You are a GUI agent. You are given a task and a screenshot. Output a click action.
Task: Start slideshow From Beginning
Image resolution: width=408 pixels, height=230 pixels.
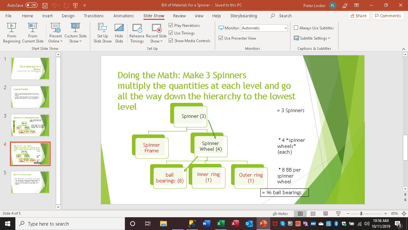coord(12,33)
